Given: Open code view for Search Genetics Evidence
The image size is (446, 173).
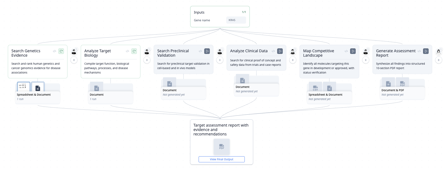Looking at the screenshot, I should (x=54, y=51).
